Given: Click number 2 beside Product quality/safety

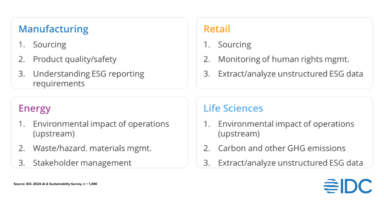Looking at the screenshot, I should [22, 59].
